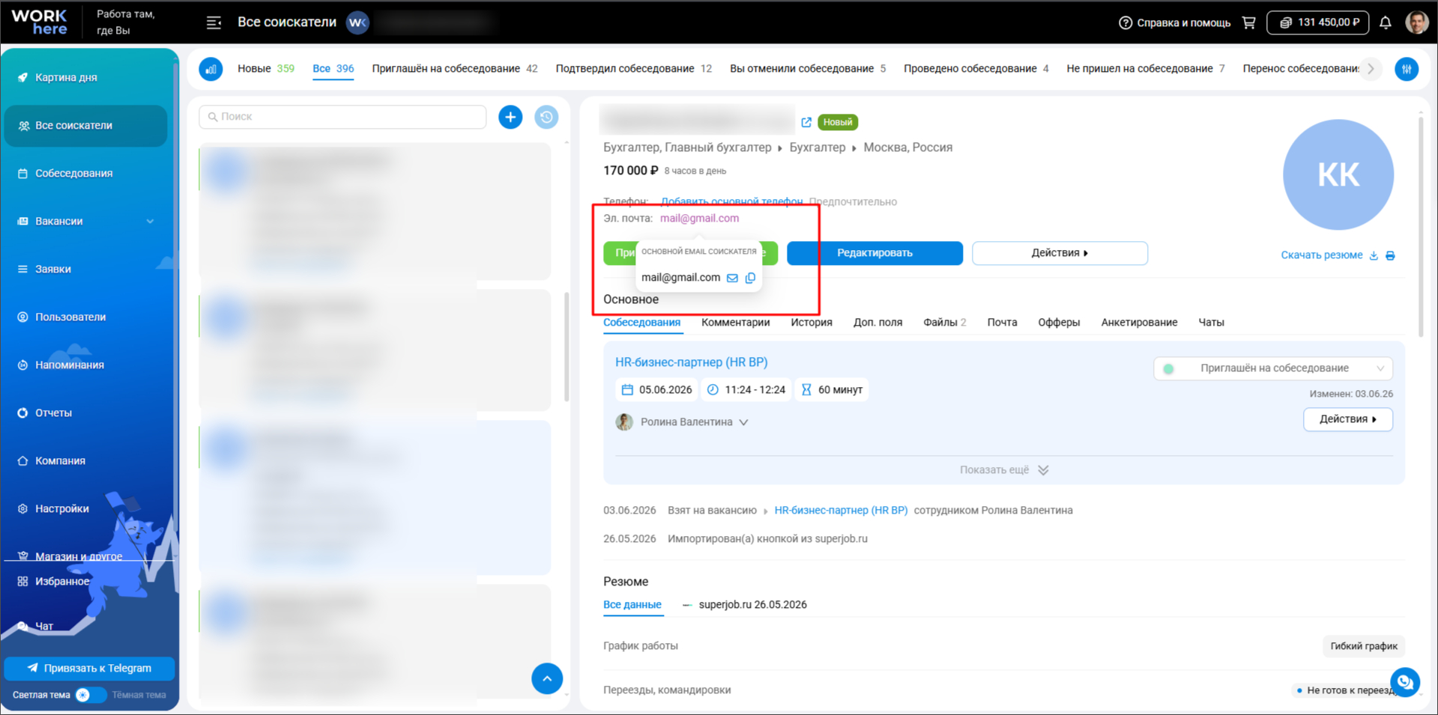Copy the candidate email address
This screenshot has width=1438, height=715.
click(x=750, y=278)
